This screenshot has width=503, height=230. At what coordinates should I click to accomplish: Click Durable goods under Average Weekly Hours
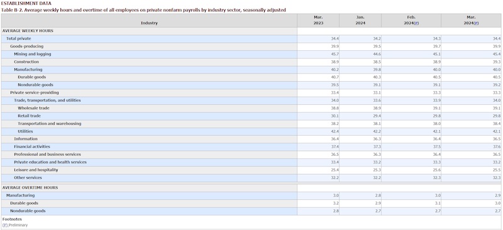coord(32,77)
